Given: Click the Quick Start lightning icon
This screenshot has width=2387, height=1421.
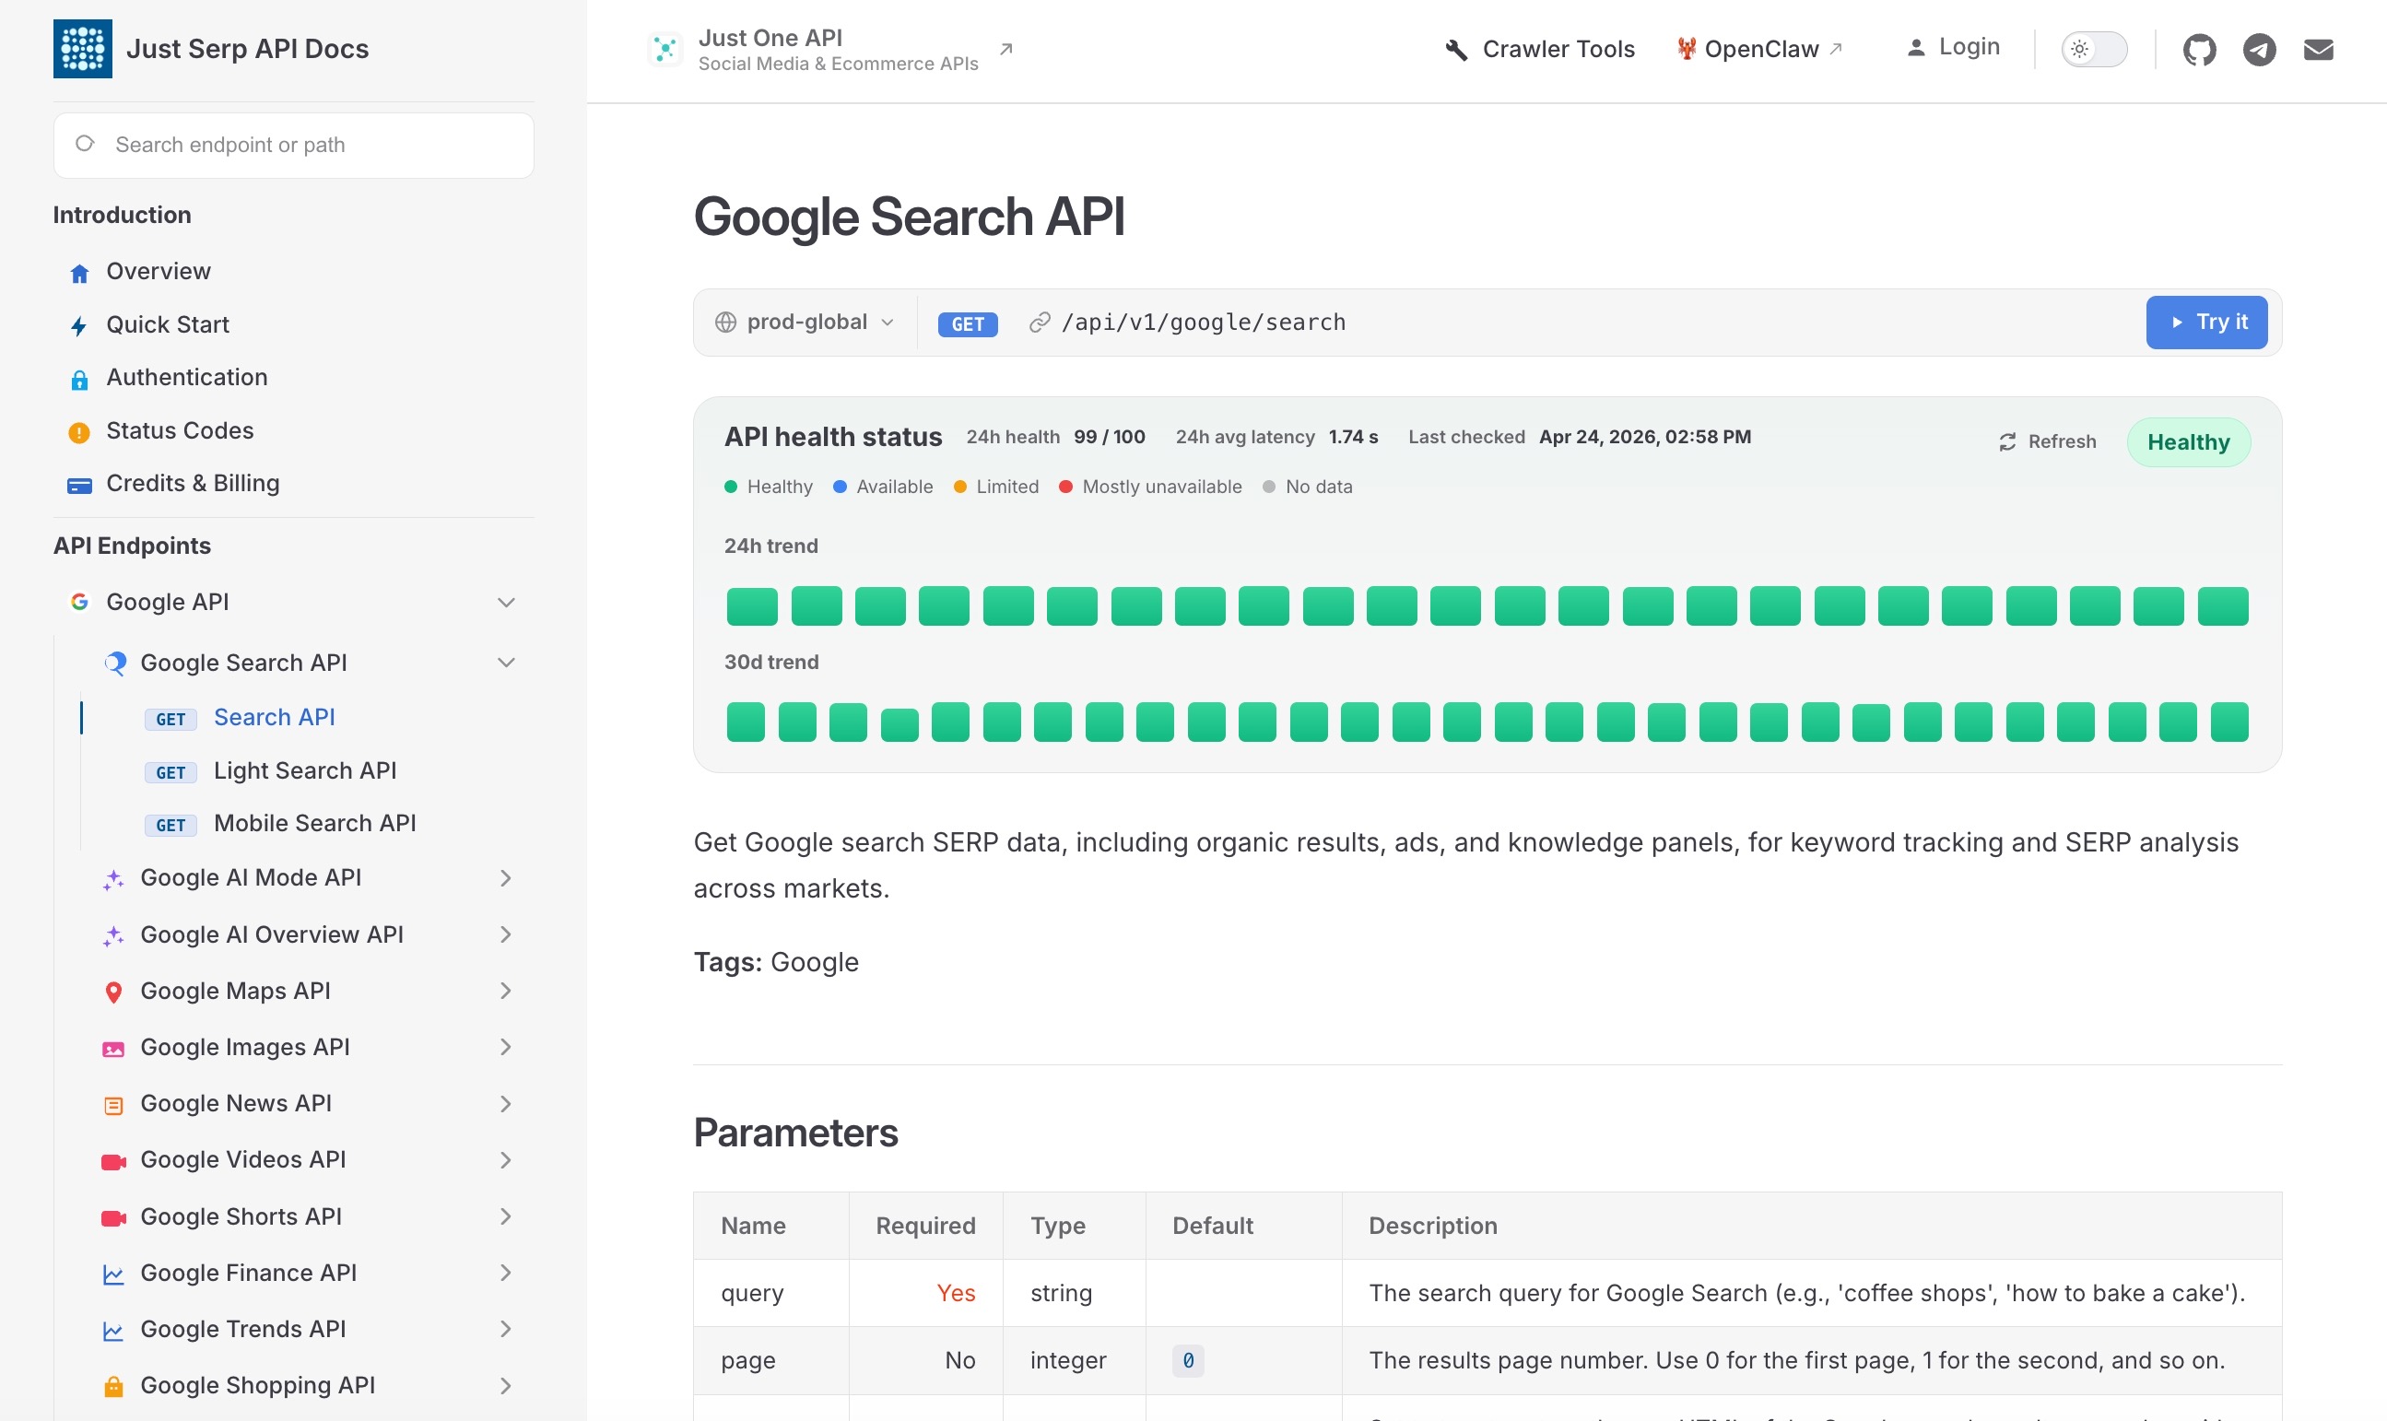Looking at the screenshot, I should tap(79, 326).
